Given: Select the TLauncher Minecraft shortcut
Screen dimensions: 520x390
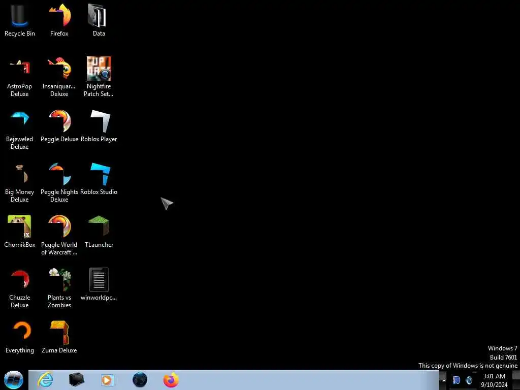Looking at the screenshot, I should click(99, 232).
